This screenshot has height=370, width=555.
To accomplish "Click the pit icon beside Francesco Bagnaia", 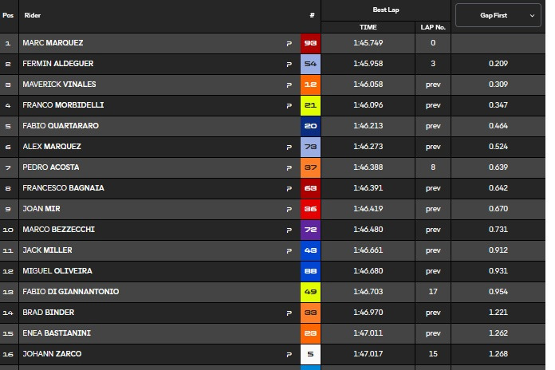I will pos(289,189).
